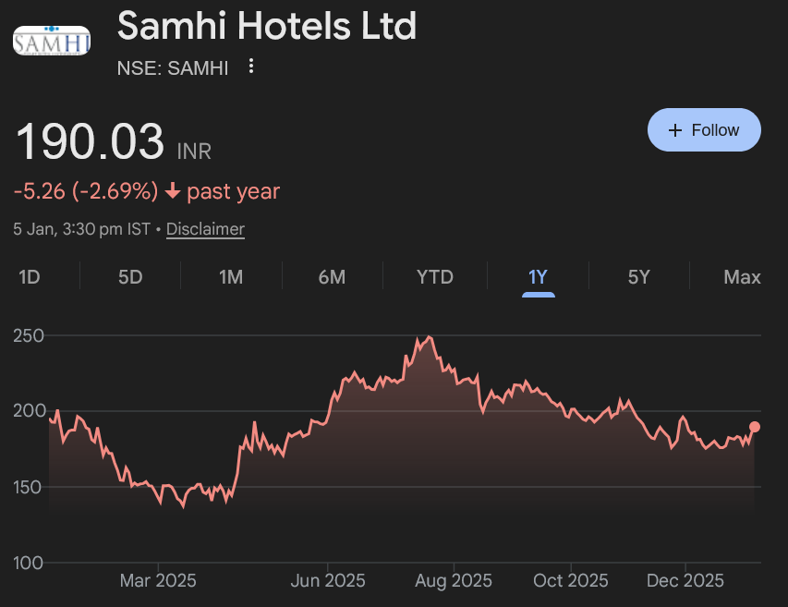Image resolution: width=788 pixels, height=607 pixels.
Task: Click the current price marker dot on chart
Action: click(x=754, y=426)
